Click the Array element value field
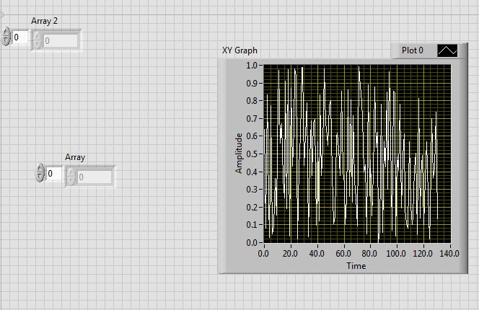The height and width of the screenshot is (310, 479). coord(95,177)
